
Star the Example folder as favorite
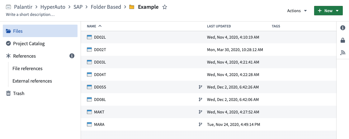point(164,7)
